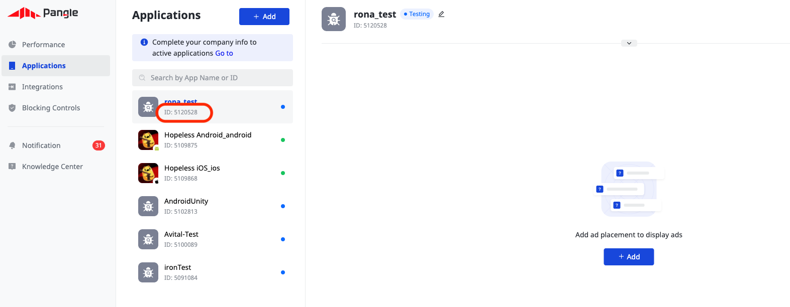790x307 pixels.
Task: Follow the 'Go to' company info link
Action: pyautogui.click(x=224, y=53)
